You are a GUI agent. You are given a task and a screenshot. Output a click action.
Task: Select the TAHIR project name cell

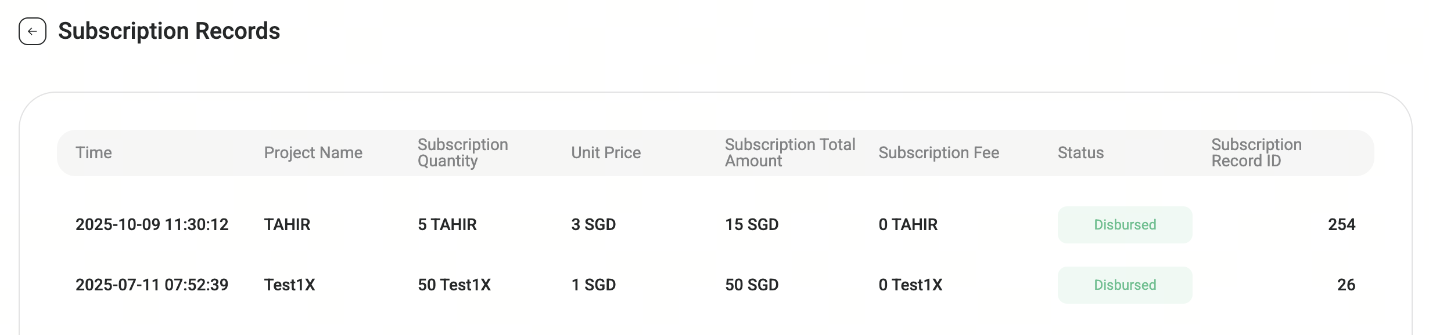coord(287,225)
